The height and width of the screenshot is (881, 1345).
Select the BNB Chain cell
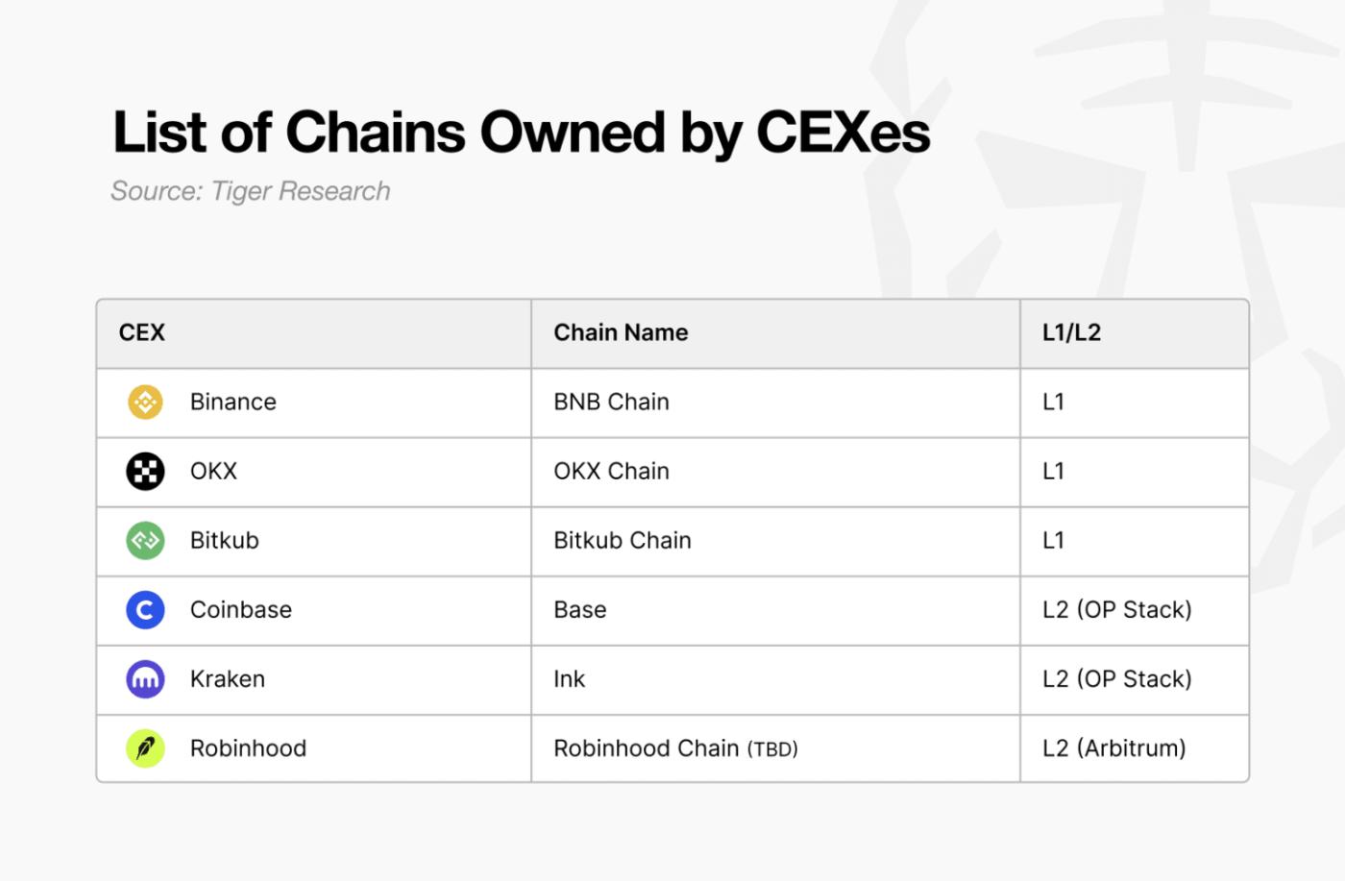[x=775, y=403]
